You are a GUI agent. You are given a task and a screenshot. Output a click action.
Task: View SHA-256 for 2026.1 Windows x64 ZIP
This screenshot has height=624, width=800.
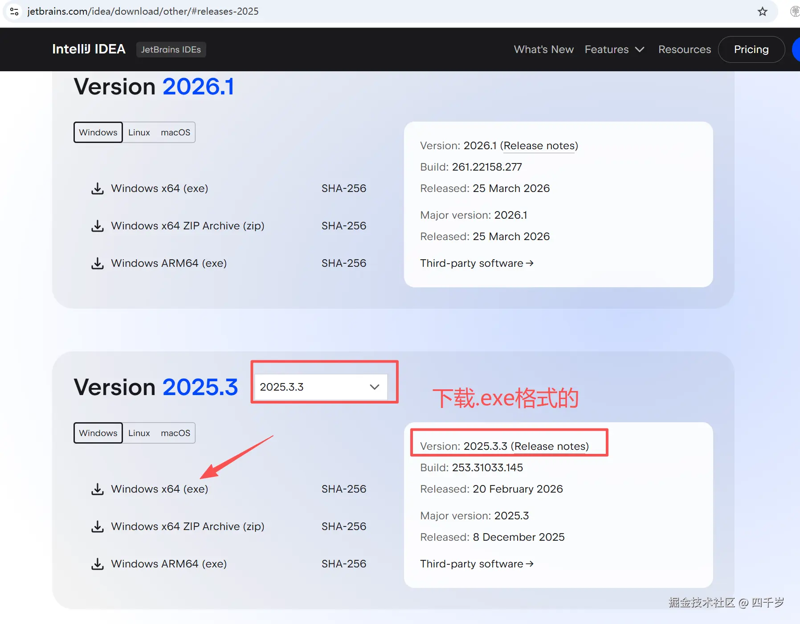click(x=344, y=226)
